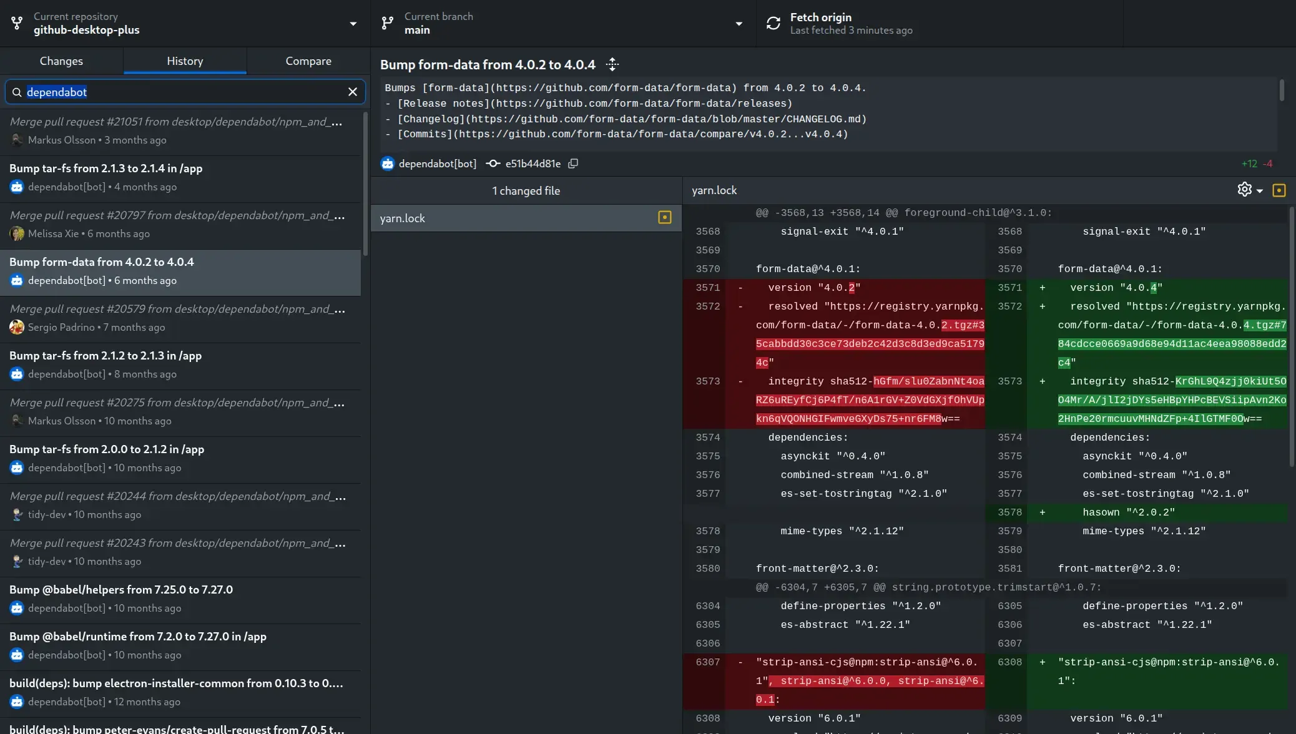Screen dimensions: 1296x734
Task: Select yarn.lock in the changed files list
Action: (526, 218)
